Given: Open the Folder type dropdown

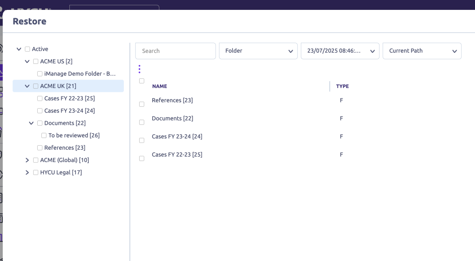Looking at the screenshot, I should (x=258, y=51).
